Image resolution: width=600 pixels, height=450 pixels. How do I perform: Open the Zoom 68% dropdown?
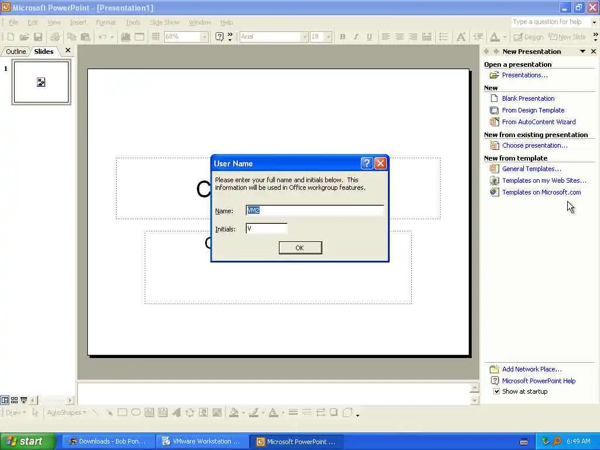(x=204, y=37)
